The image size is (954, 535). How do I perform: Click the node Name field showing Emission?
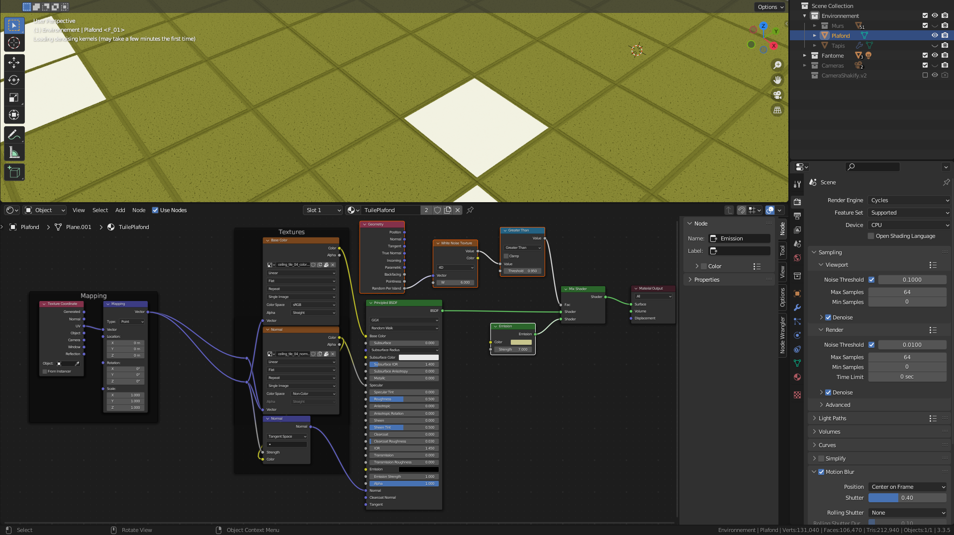tap(740, 238)
